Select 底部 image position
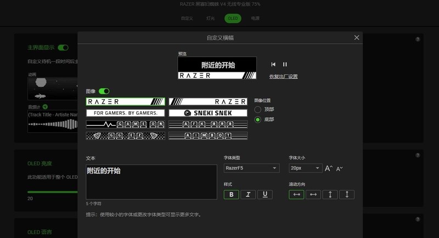The height and width of the screenshot is (238, 439). click(257, 120)
